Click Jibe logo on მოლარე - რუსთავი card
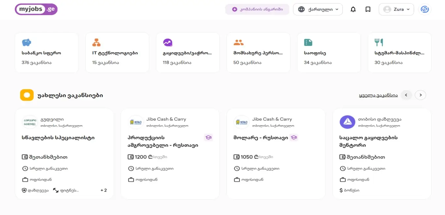 (242, 122)
